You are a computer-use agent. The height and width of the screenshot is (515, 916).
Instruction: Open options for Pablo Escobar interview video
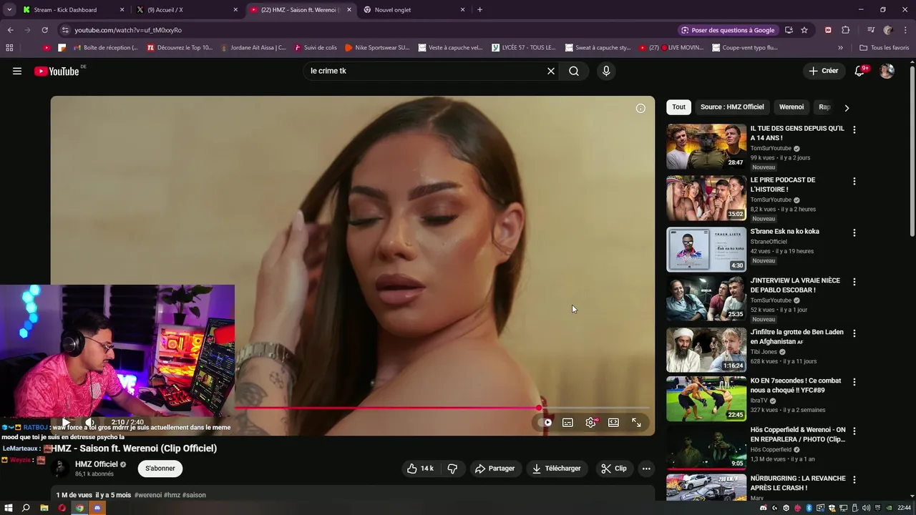coord(854,282)
